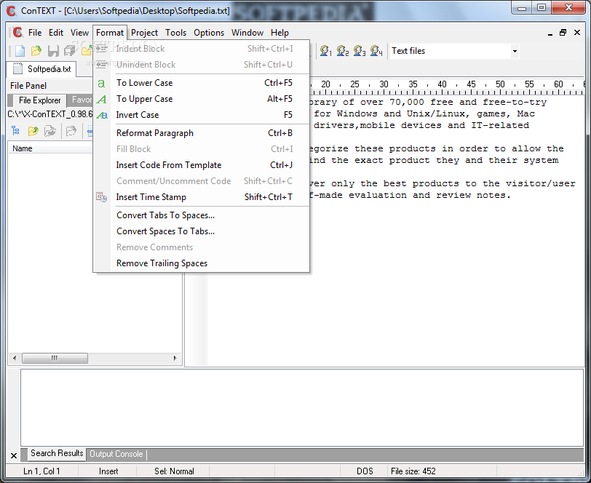This screenshot has height=483, width=591.
Task: Click the uppercase green 'A' icon
Action: click(x=101, y=99)
